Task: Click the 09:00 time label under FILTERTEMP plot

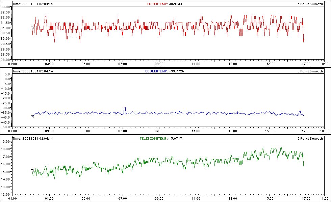Action: point(159,64)
